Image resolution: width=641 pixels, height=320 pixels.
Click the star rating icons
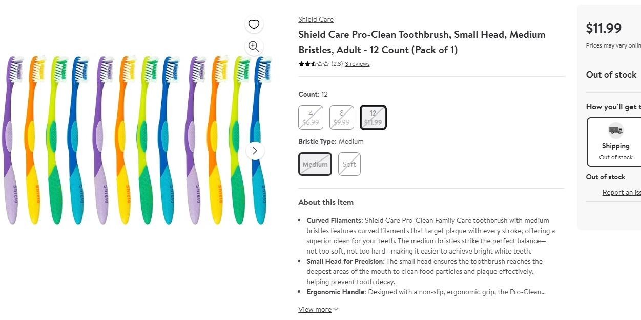point(314,64)
